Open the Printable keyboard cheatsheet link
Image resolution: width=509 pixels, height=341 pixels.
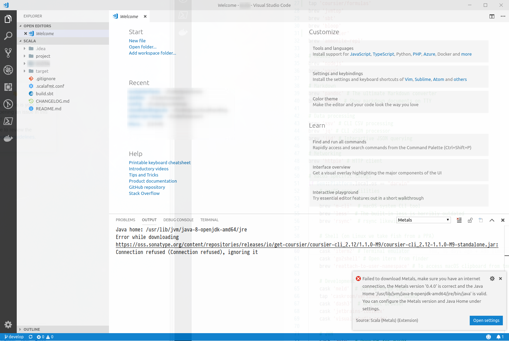160,162
